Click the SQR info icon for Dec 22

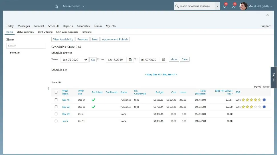pos(264,107)
